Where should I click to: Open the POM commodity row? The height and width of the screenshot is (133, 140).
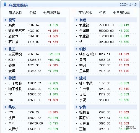(x=11, y=100)
